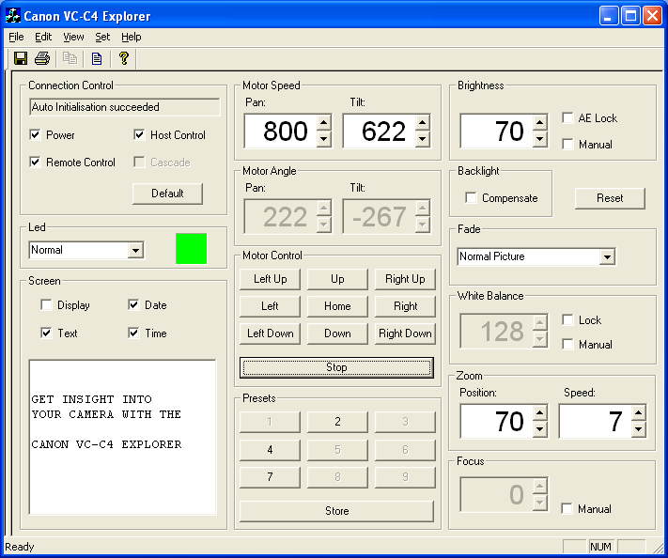Click the Copy toolbar icon
This screenshot has height=558, width=668.
coord(70,58)
